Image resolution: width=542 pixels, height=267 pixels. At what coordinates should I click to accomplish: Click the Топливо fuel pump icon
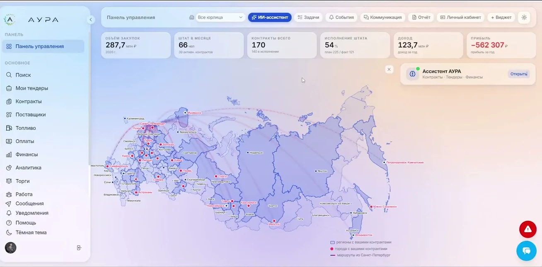(9, 128)
